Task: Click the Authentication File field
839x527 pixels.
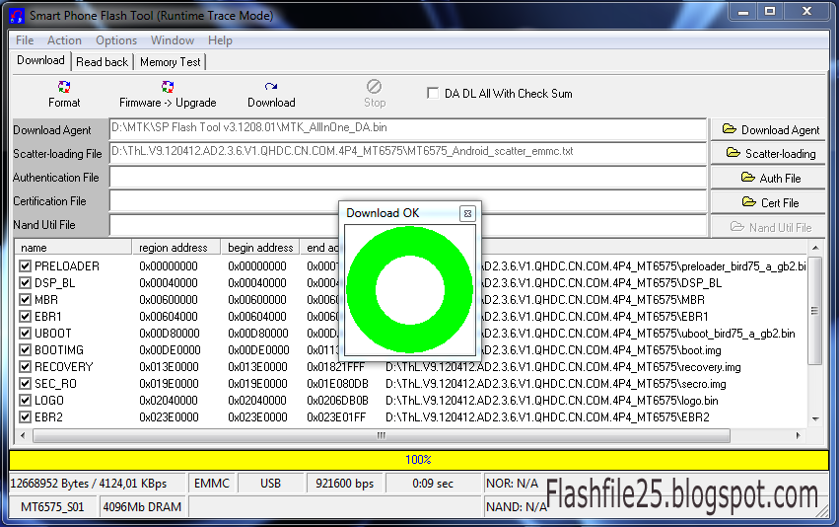Action: click(x=408, y=178)
